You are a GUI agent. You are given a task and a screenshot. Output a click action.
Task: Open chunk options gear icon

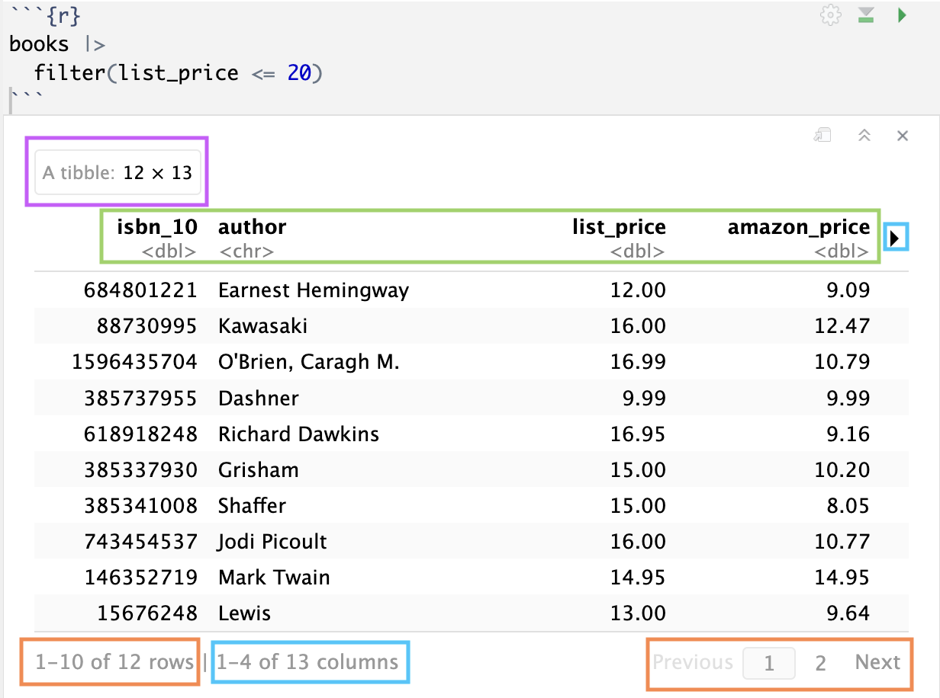(x=830, y=16)
